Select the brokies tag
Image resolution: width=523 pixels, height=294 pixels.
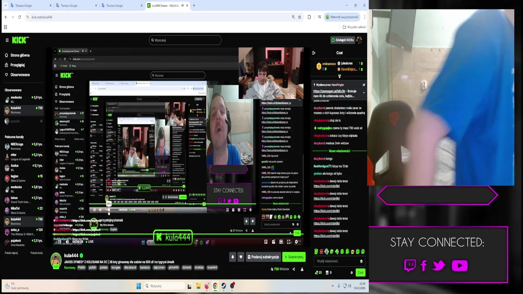click(x=199, y=267)
